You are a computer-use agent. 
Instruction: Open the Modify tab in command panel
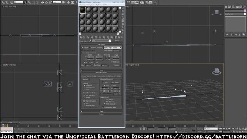coord(230,7)
